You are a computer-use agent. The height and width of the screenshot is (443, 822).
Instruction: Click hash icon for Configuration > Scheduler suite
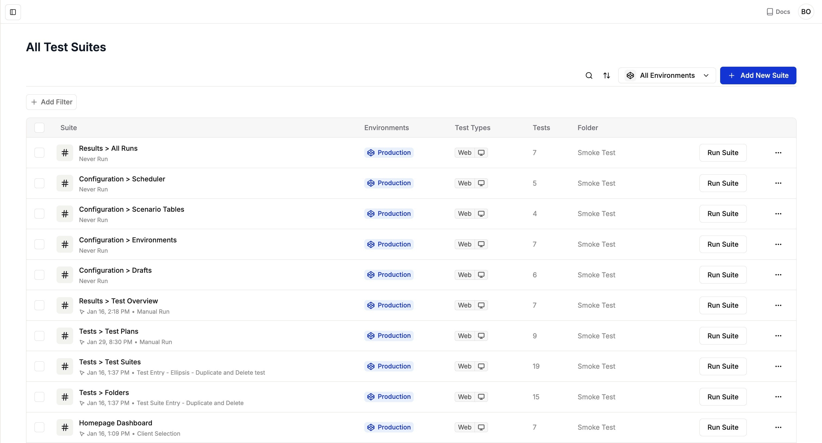tap(65, 183)
